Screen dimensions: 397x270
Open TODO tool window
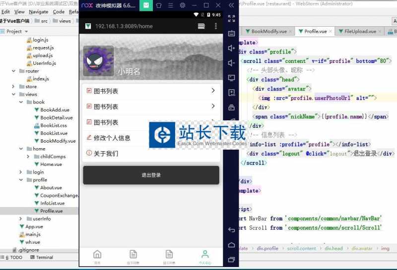(x=12, y=257)
